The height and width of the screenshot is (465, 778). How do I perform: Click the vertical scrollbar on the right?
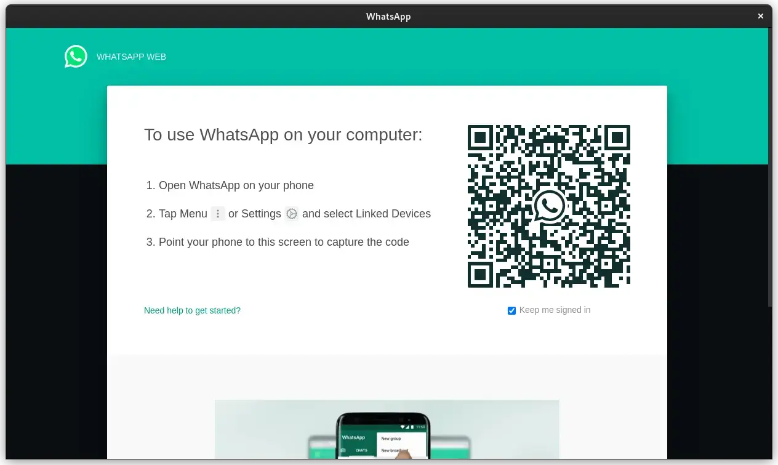coord(770,167)
